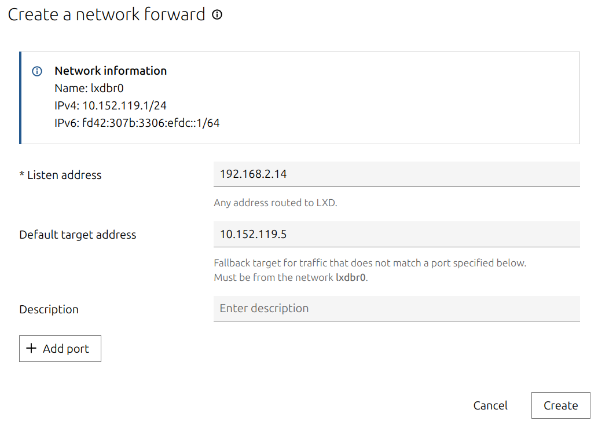Click the plus icon on Add port
The image size is (598, 428).
31,349
